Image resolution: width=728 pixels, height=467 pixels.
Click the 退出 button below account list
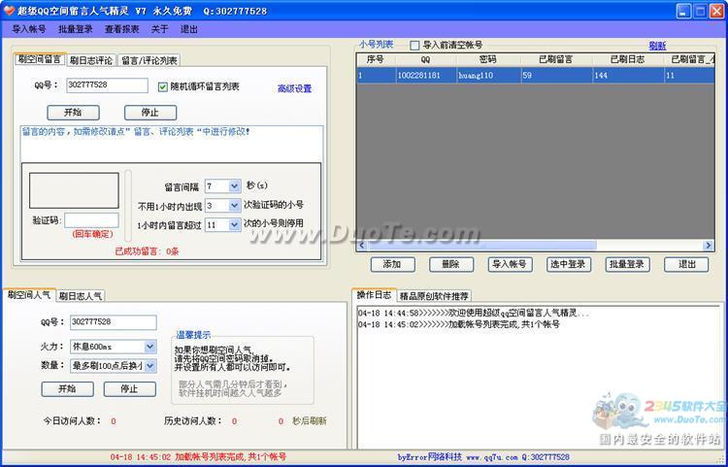pyautogui.click(x=686, y=265)
